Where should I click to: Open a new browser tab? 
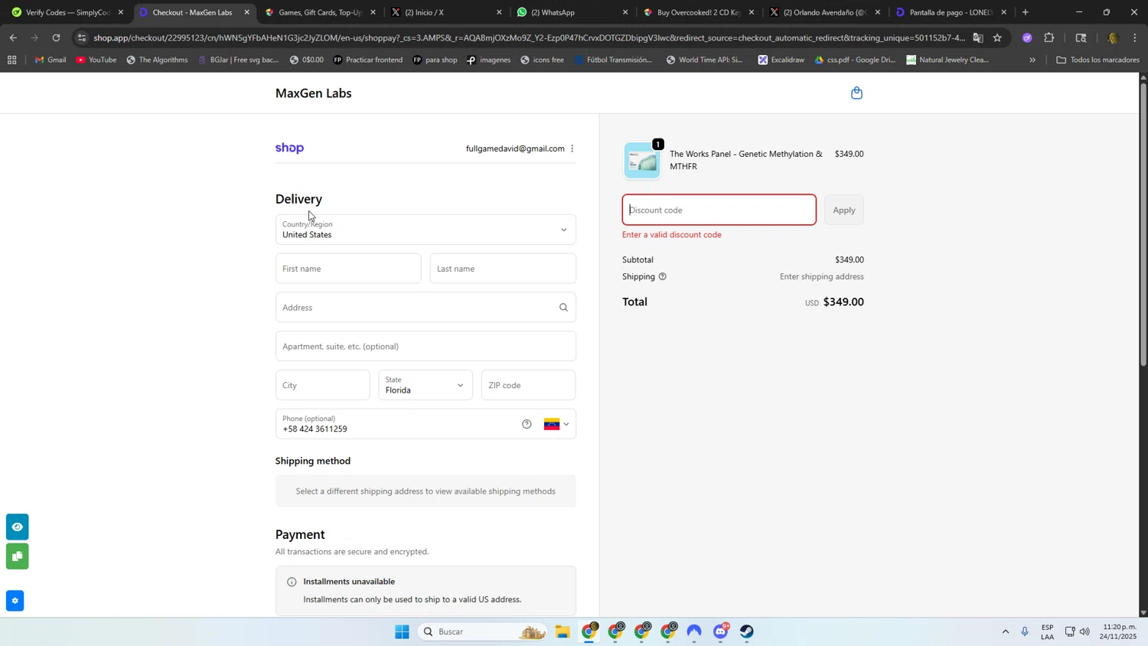click(x=1026, y=12)
